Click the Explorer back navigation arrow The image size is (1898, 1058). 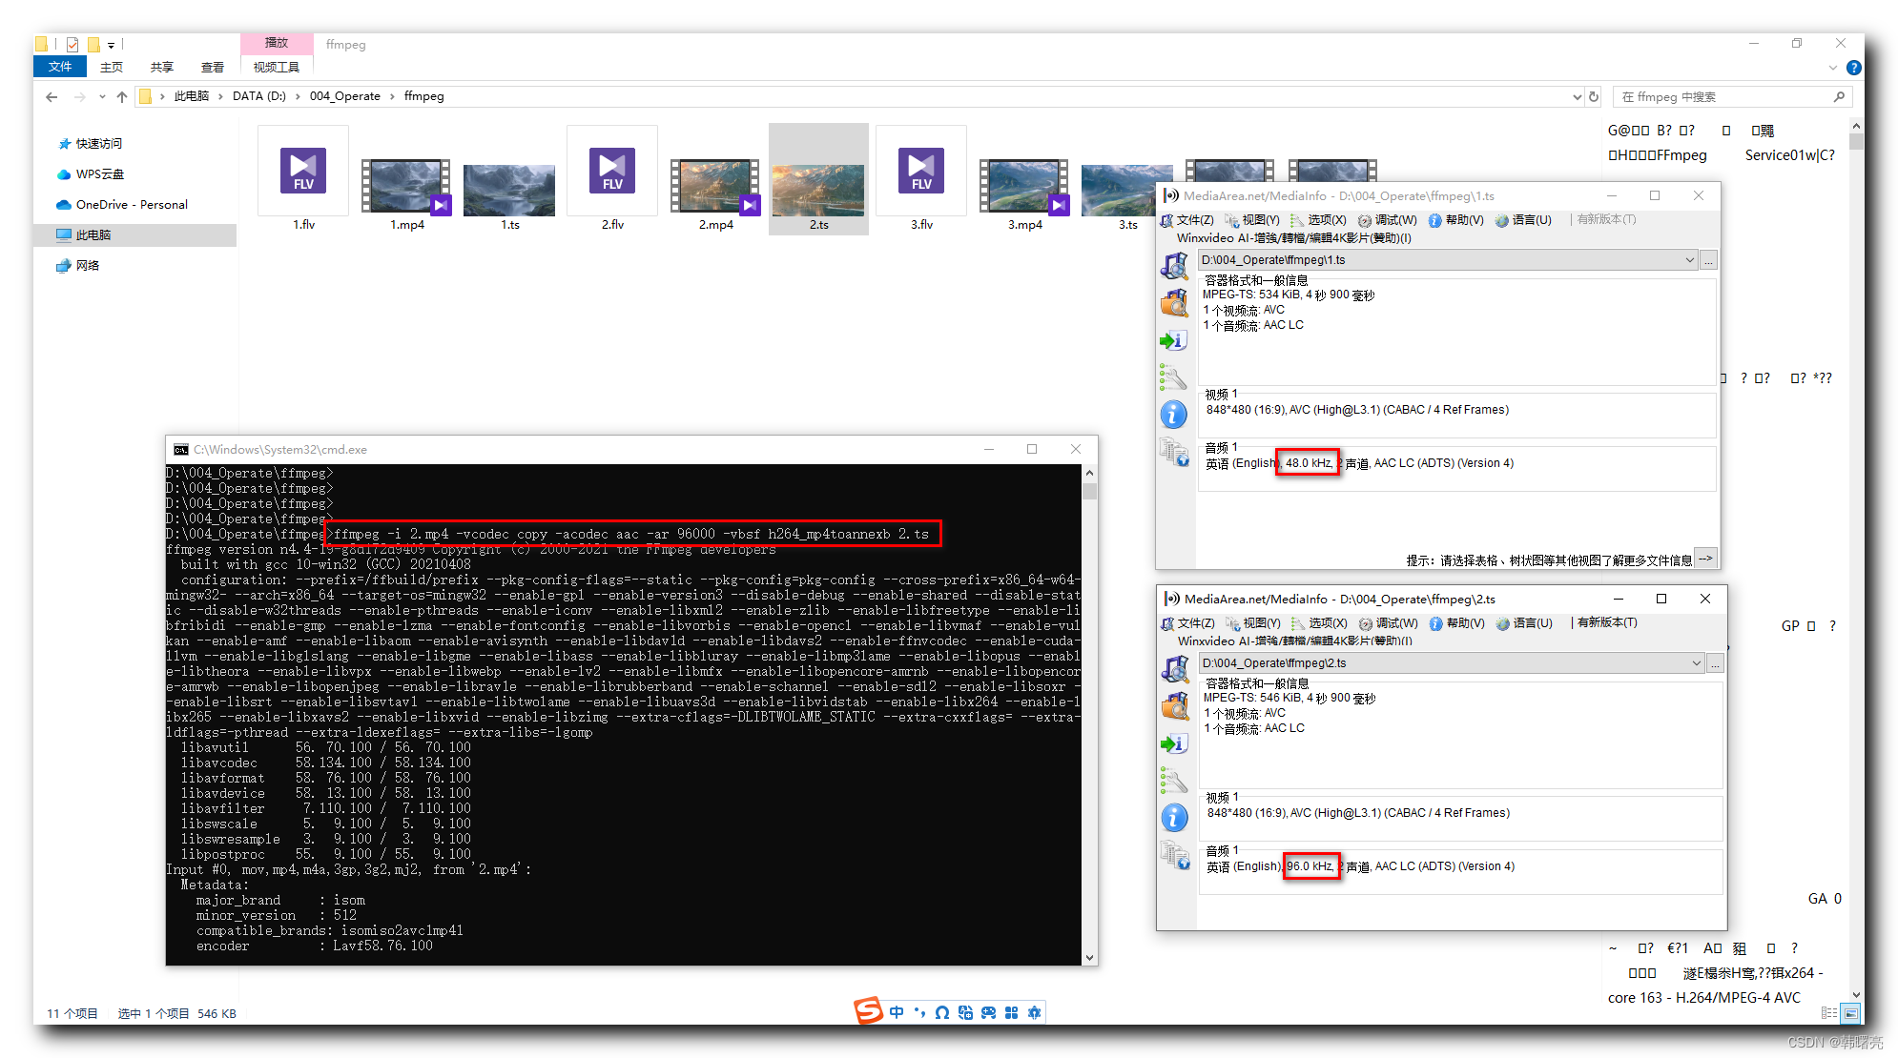(52, 96)
